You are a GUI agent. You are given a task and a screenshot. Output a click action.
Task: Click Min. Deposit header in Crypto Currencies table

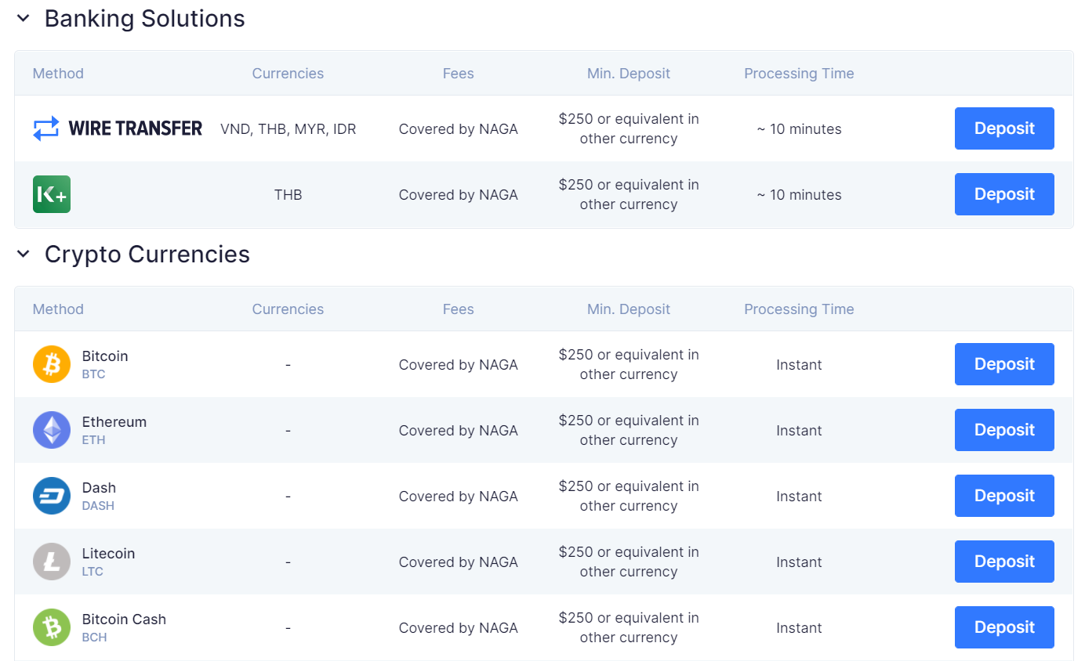click(629, 309)
